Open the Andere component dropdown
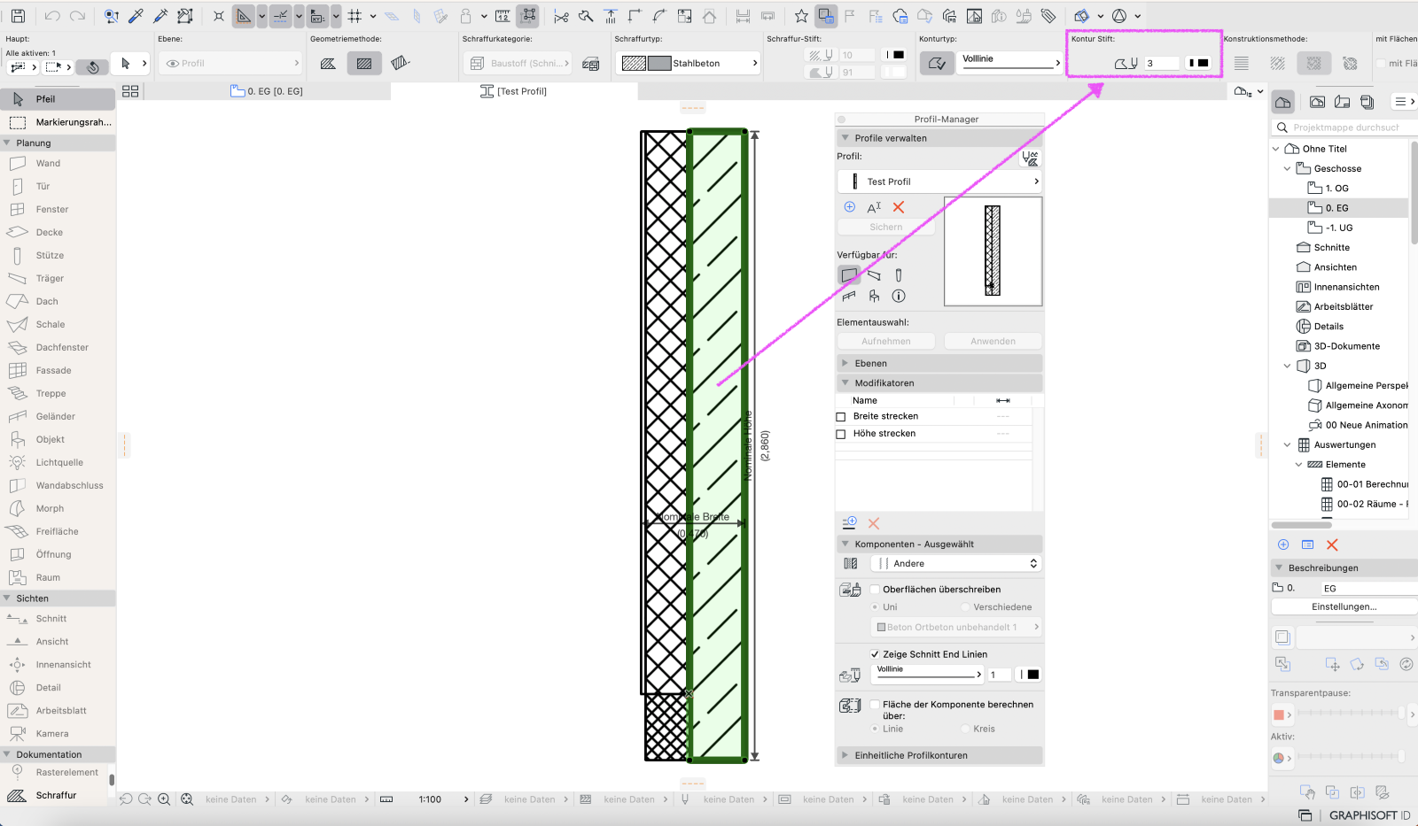The width and height of the screenshot is (1418, 826). [956, 564]
